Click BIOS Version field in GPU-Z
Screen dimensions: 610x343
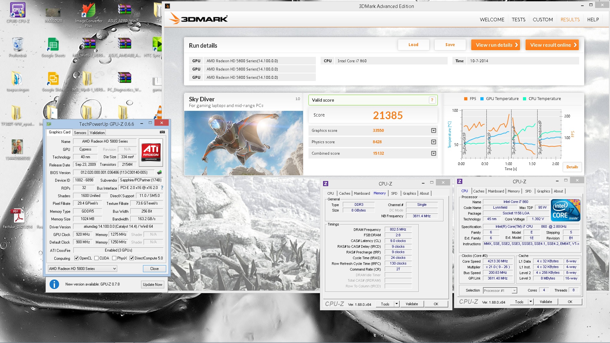[x=114, y=172]
